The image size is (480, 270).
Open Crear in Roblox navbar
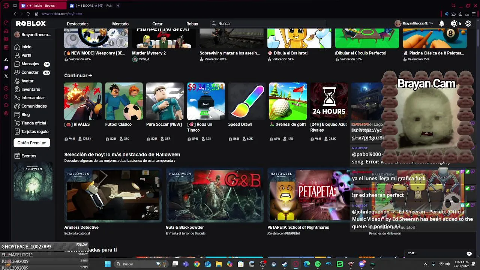157,24
